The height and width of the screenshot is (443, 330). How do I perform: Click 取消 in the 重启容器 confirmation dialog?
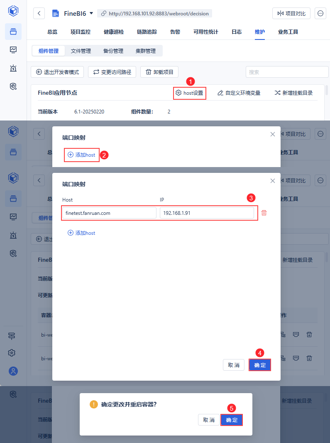[209, 420]
